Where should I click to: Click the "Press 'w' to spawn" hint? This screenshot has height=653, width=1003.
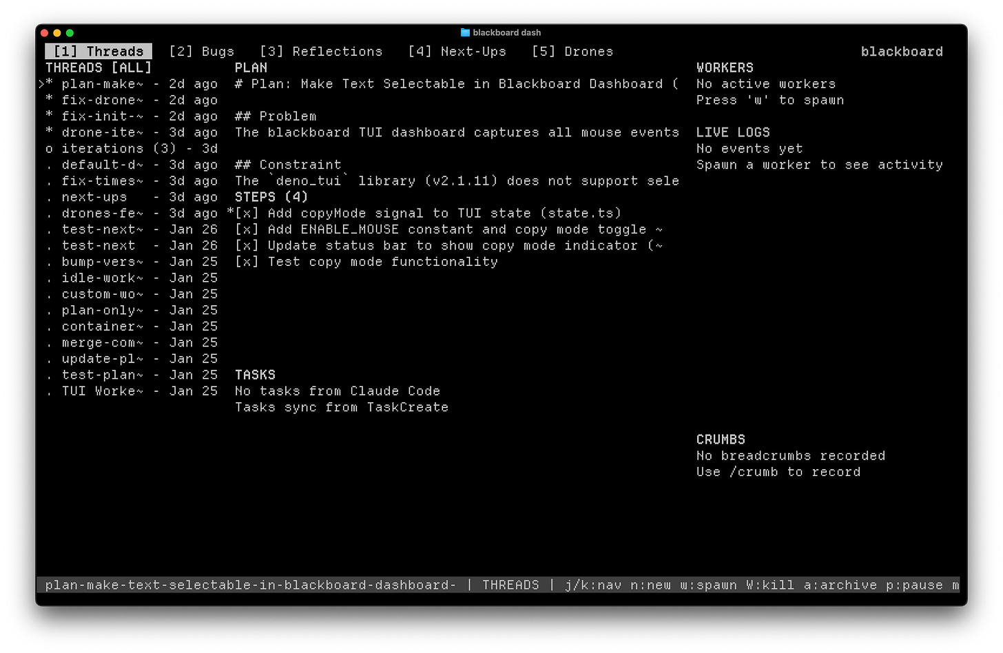[770, 101]
